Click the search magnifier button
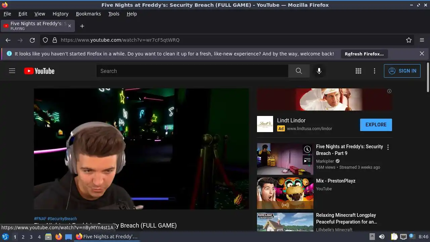The width and height of the screenshot is (430, 242). pos(299,71)
